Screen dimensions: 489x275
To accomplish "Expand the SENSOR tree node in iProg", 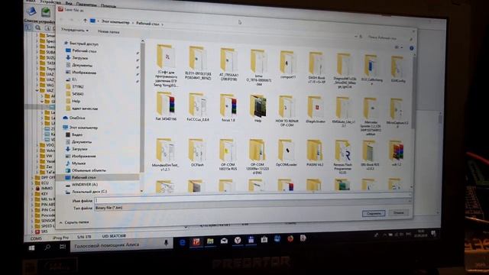I will tap(32, 221).
